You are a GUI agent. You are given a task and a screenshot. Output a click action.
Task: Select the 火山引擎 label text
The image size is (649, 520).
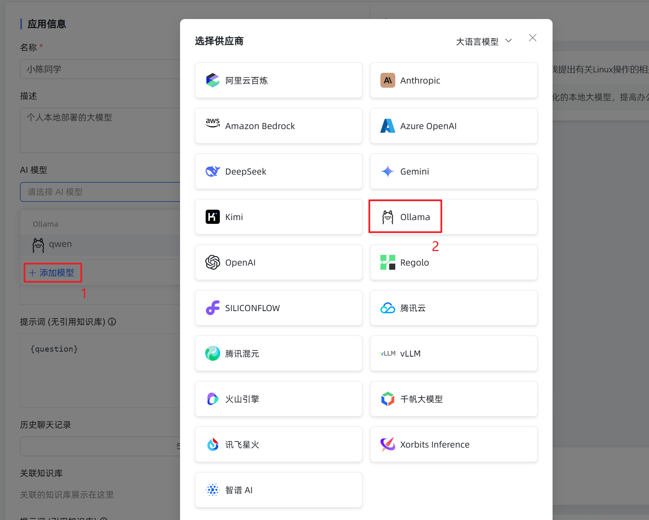[x=242, y=399]
